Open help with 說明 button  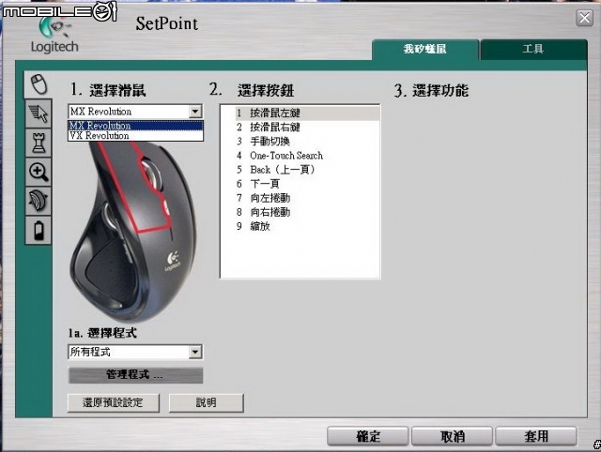point(207,402)
